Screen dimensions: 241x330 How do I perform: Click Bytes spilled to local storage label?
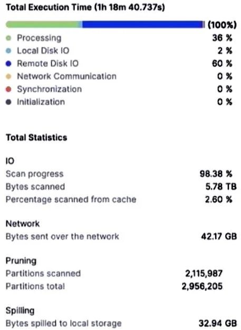coord(64,324)
